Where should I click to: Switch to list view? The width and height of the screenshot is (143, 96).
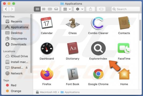(x=44, y=9)
